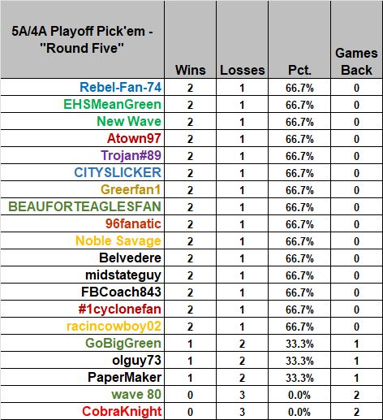Click the Losses column header
Viewport: 383px width, 420px height.
(242, 40)
